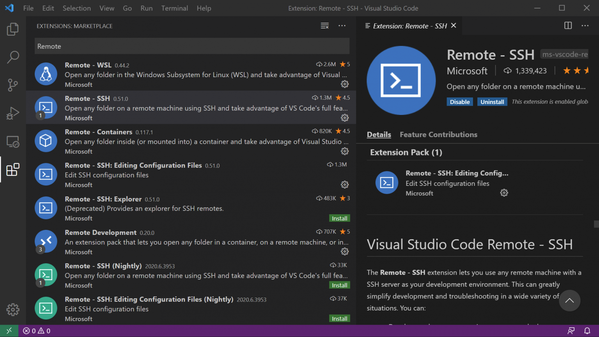Open the Manage gear in activity bar
The width and height of the screenshot is (599, 337).
pos(13,310)
